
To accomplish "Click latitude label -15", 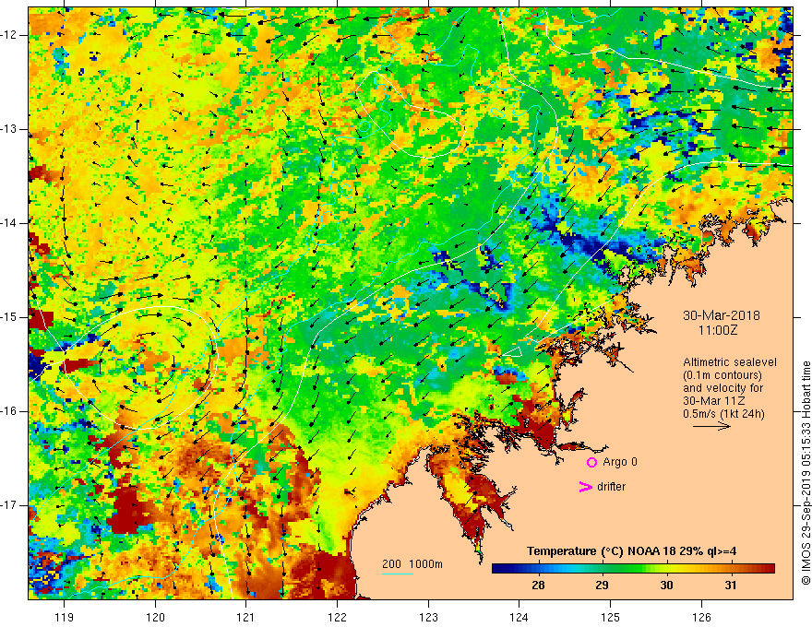I will pos(9,317).
